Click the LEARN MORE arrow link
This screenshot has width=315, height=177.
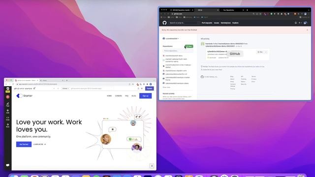(39, 144)
